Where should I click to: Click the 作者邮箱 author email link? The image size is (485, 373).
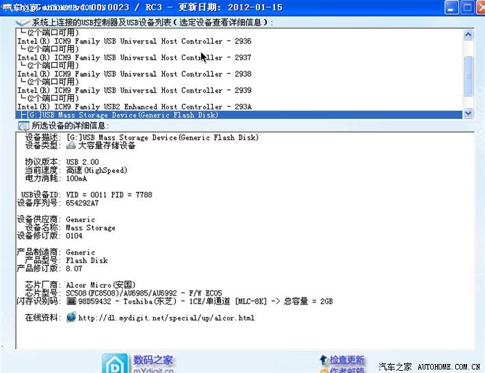point(347,370)
